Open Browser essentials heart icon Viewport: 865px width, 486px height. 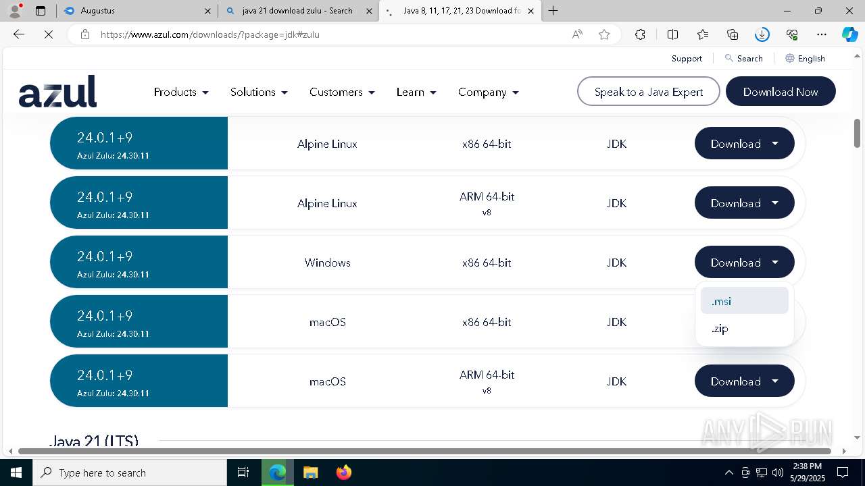point(792,34)
